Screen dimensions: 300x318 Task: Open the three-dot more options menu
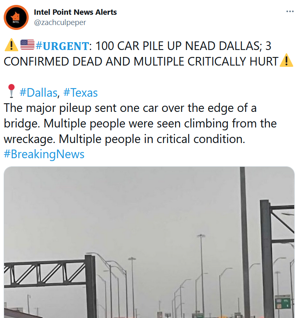click(290, 11)
